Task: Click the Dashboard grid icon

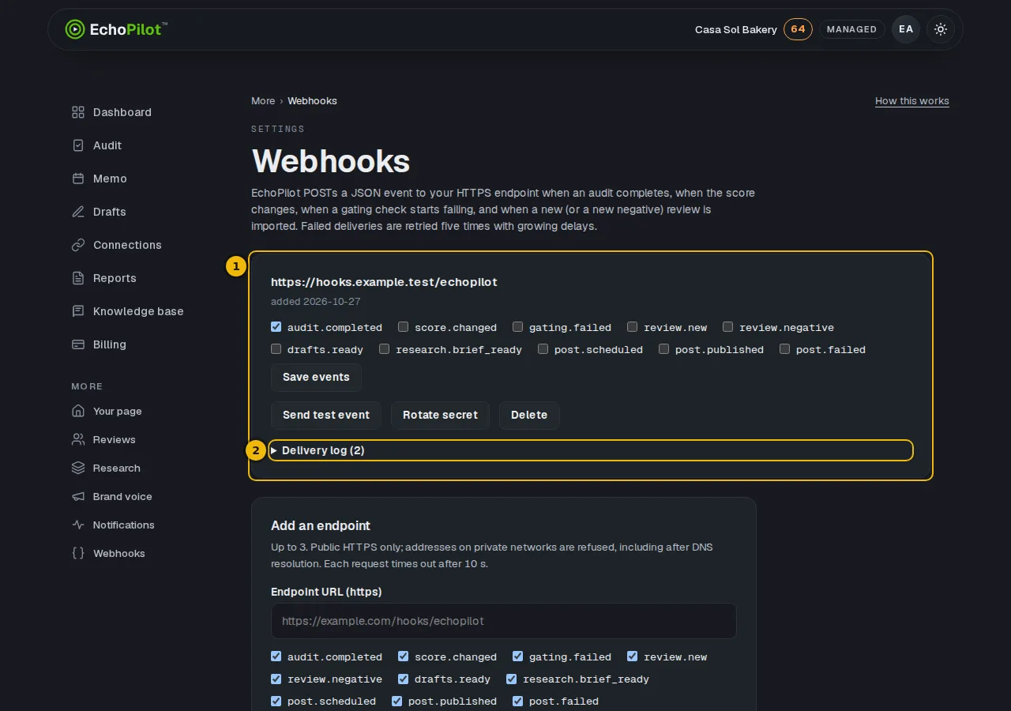Action: pyautogui.click(x=78, y=112)
